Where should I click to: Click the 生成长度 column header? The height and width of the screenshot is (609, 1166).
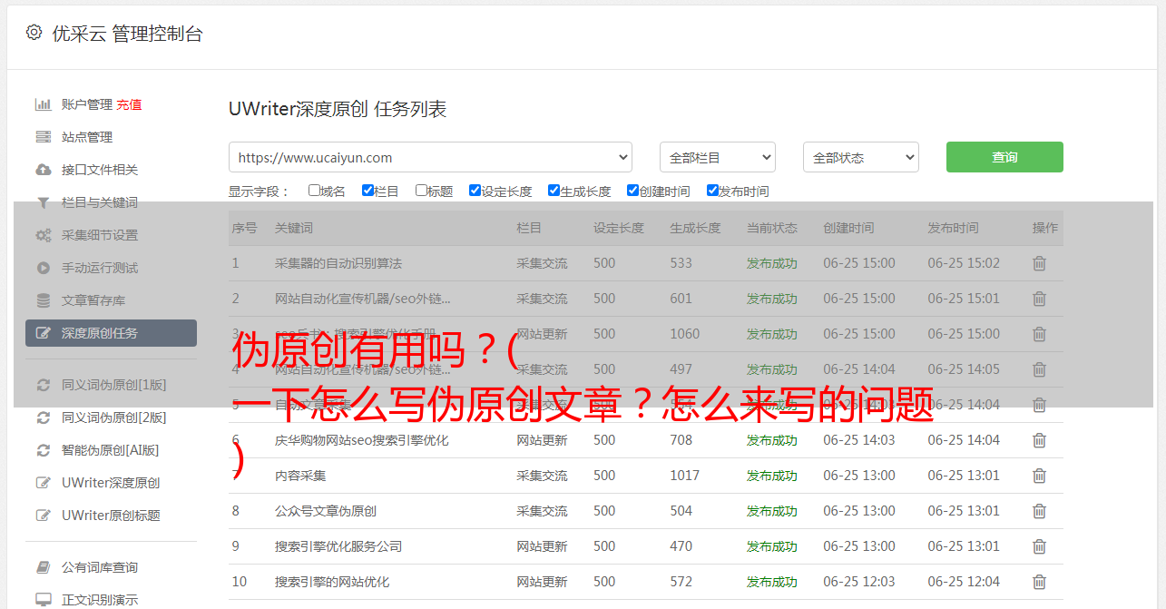pos(695,228)
